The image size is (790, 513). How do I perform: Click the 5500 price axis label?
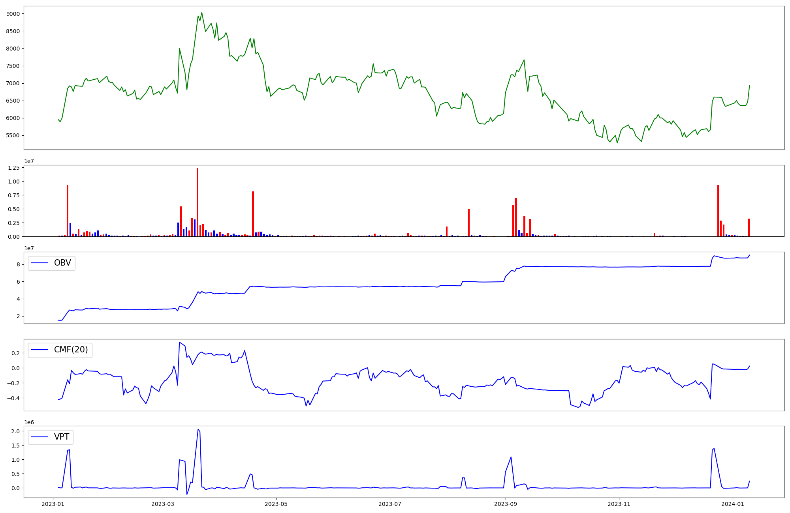(13, 135)
